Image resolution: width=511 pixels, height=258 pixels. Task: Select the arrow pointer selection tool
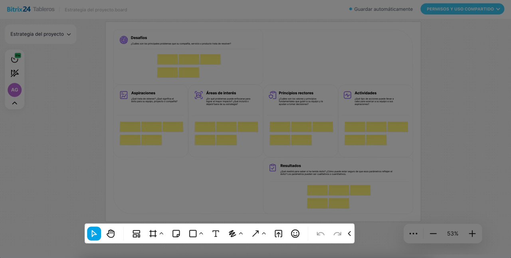coord(94,234)
